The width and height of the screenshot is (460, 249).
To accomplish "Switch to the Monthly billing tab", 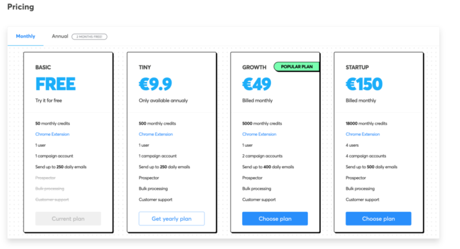I will click(x=25, y=36).
